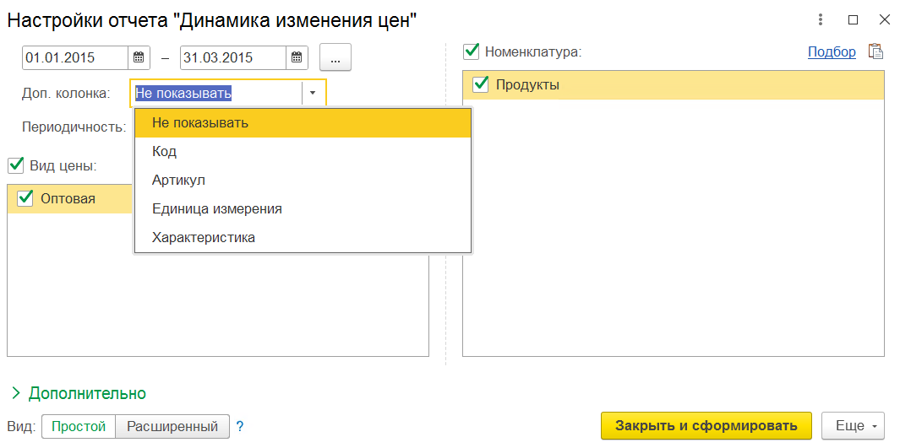Open the period selection ellipsis button

coord(335,57)
